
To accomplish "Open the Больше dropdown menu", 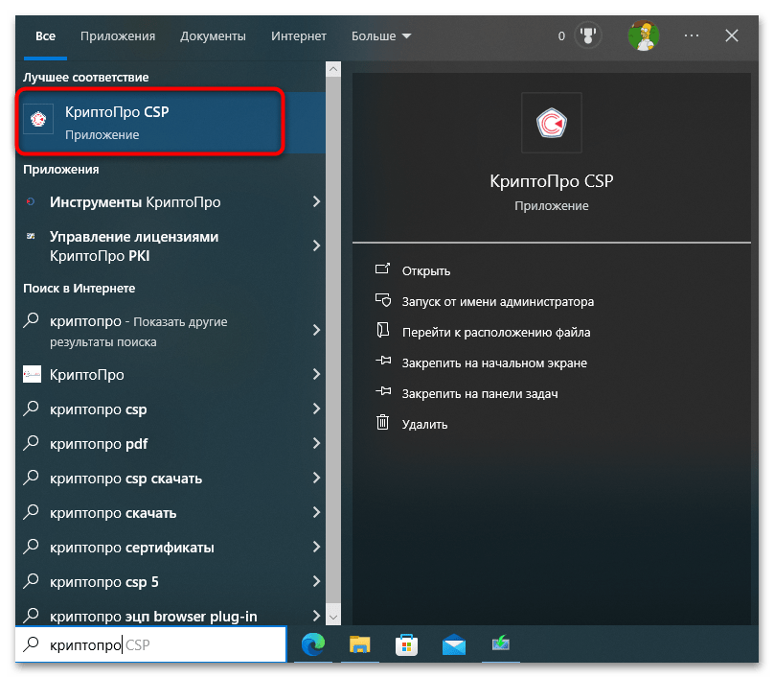I will (381, 36).
